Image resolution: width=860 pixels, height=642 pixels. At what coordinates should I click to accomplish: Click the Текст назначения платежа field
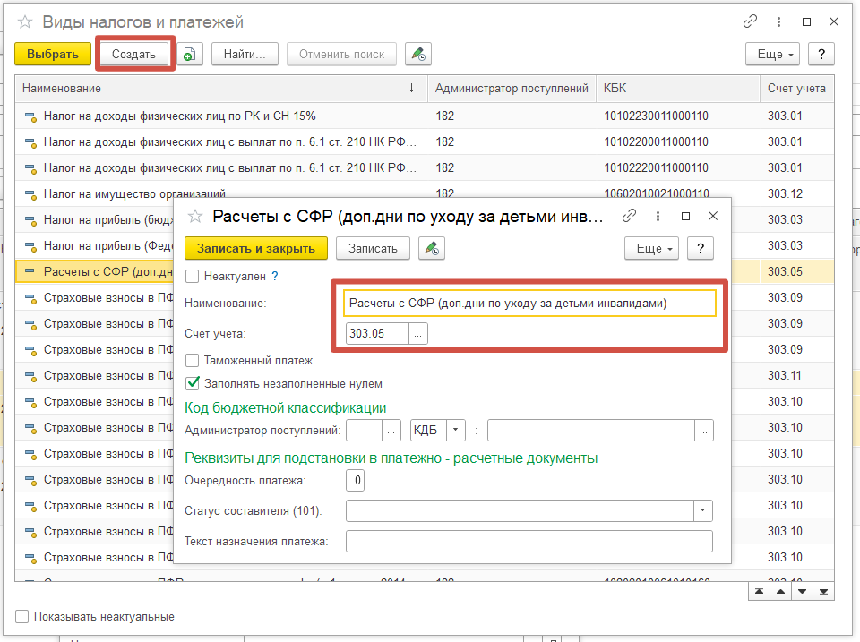point(529,541)
